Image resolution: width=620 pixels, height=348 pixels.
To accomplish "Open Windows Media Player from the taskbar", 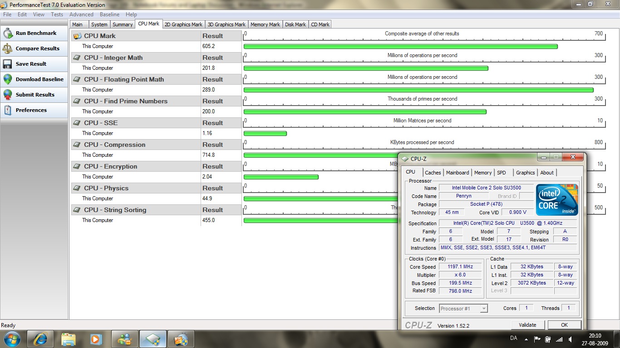I will (x=96, y=339).
